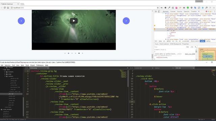Toggle DevTools device toolbar icon
Screen dimensions: 216x121
(159, 11)
